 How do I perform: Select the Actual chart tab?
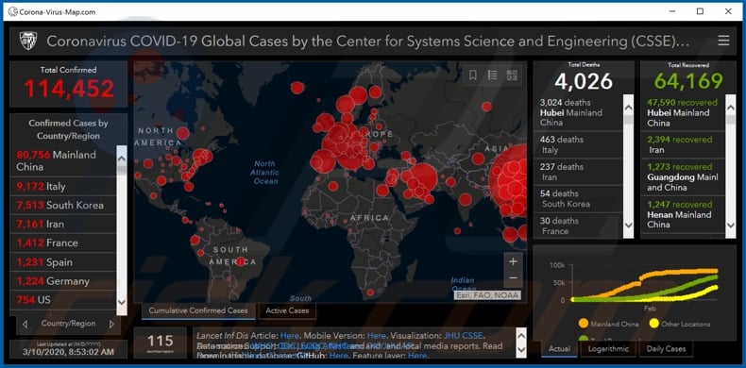(559, 348)
